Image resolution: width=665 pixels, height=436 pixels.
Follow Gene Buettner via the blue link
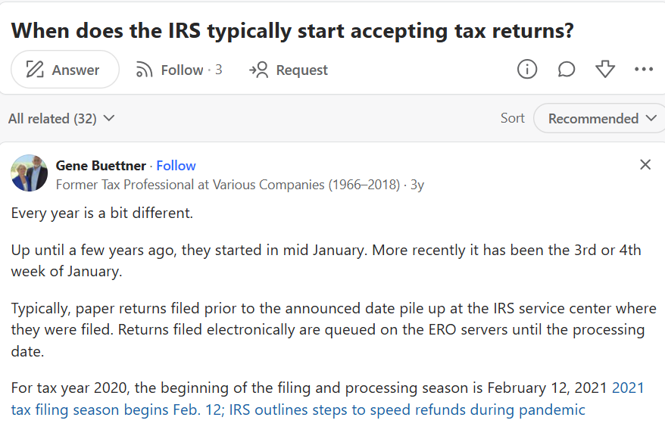176,165
